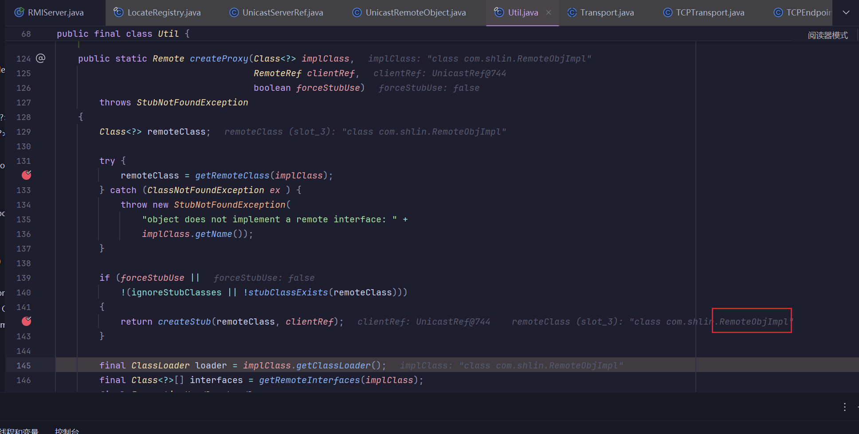Screen dimensions: 859x434
Task: Click line number 129 in the gutter
Action: click(24, 132)
